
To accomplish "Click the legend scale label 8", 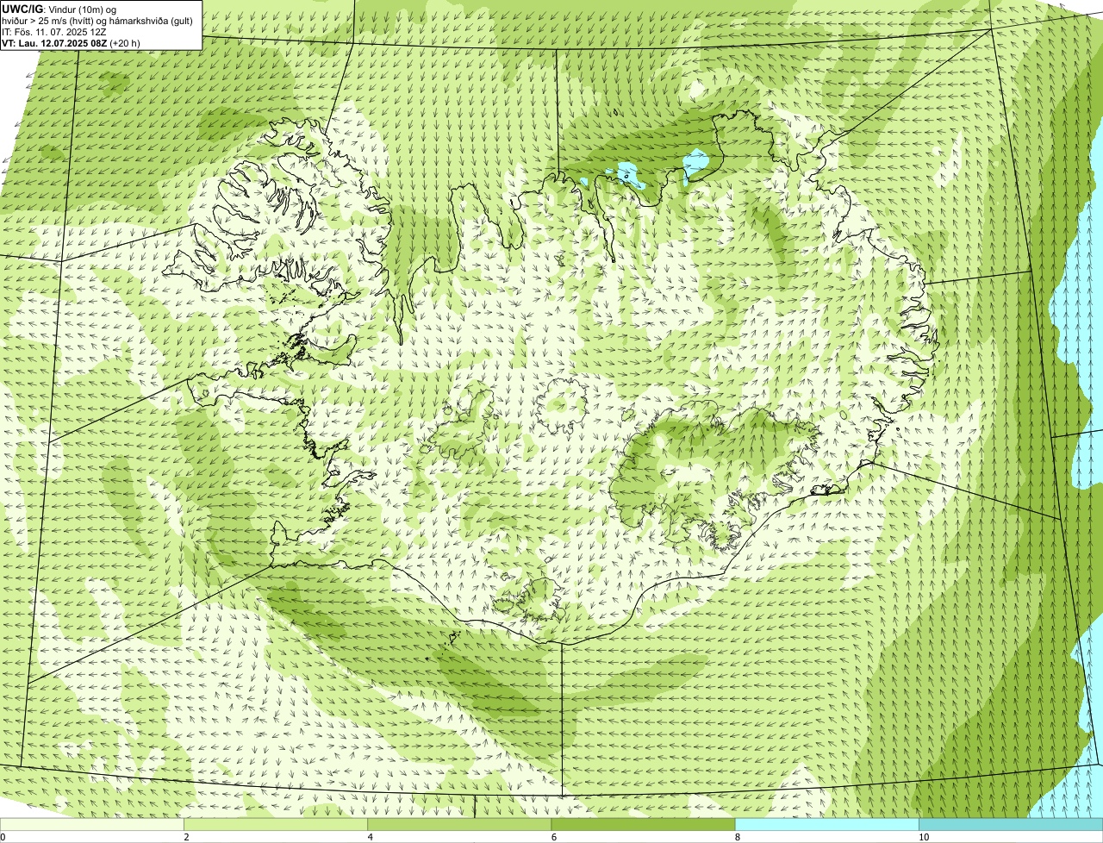I will [x=738, y=837].
